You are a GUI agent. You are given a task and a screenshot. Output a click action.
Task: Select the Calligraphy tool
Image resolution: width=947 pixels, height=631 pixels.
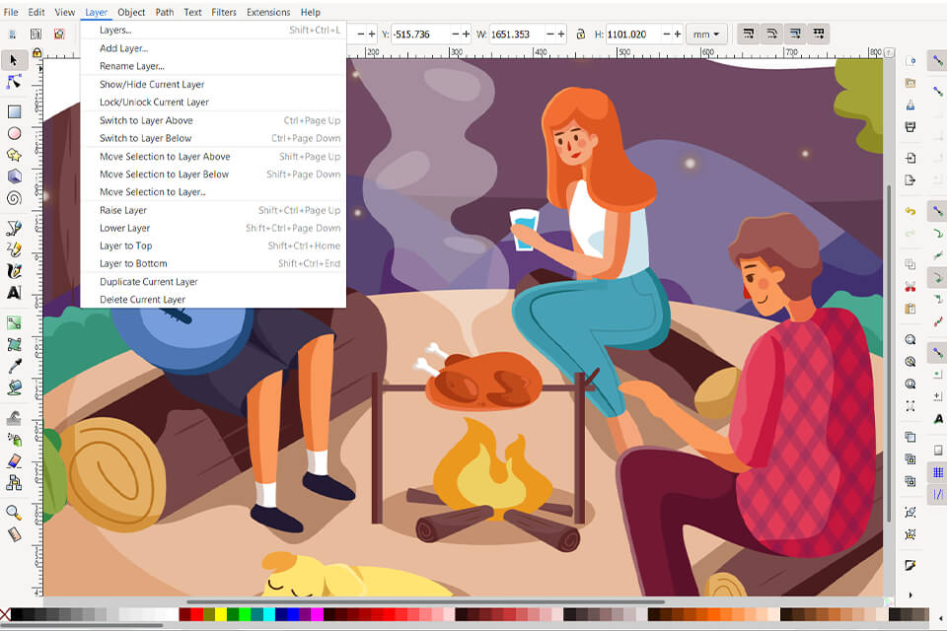14,271
